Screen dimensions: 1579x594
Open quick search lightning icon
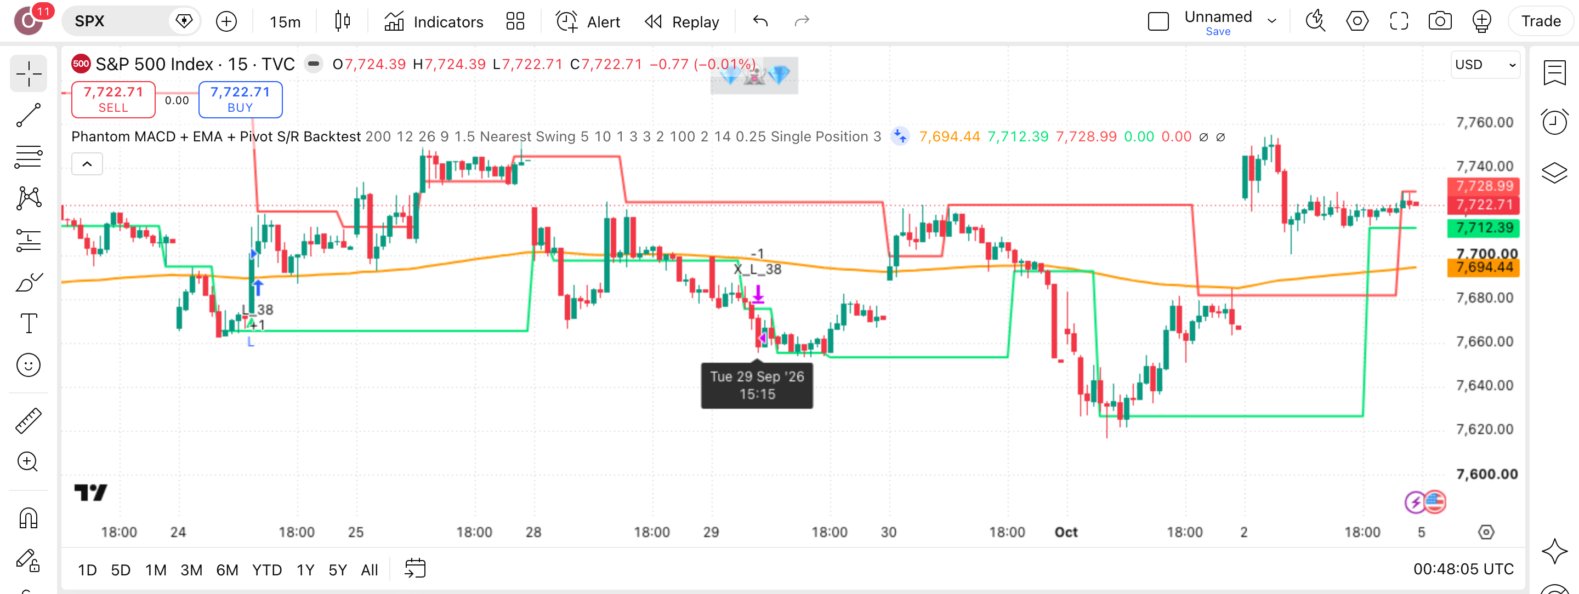pos(1315,21)
